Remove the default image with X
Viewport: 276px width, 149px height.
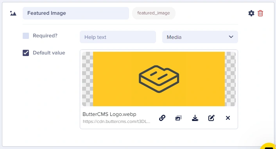(228, 118)
